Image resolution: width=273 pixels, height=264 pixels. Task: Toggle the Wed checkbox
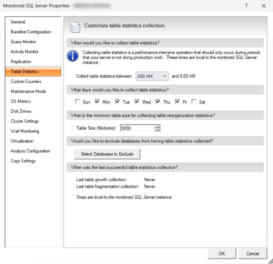[x=137, y=102]
